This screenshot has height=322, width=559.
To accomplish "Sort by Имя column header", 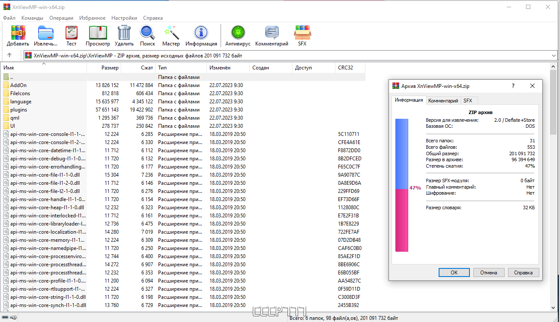I will 44,68.
